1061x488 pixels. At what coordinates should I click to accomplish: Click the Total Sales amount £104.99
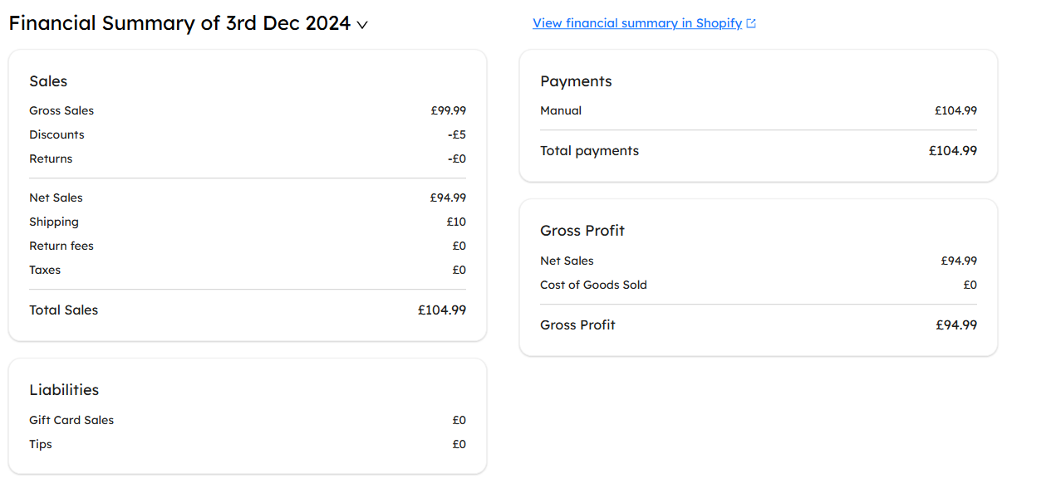(442, 310)
